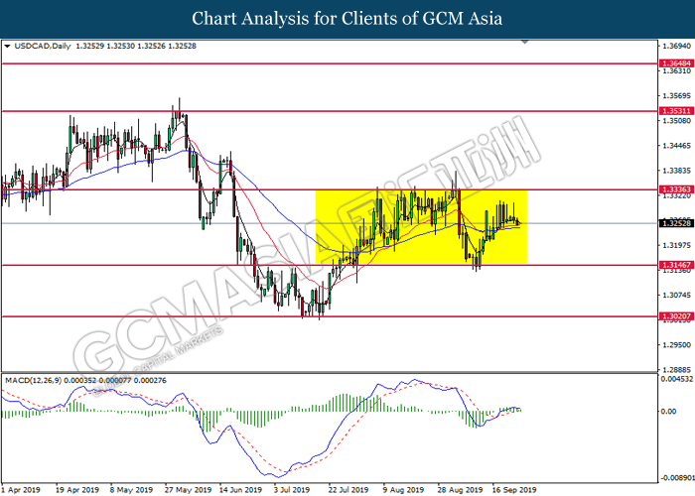Click the 1.35695 price scale value
695x496 pixels.
(676, 96)
